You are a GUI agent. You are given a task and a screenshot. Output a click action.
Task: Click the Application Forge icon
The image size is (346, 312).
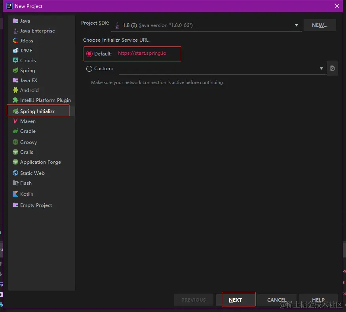pyautogui.click(x=15, y=162)
